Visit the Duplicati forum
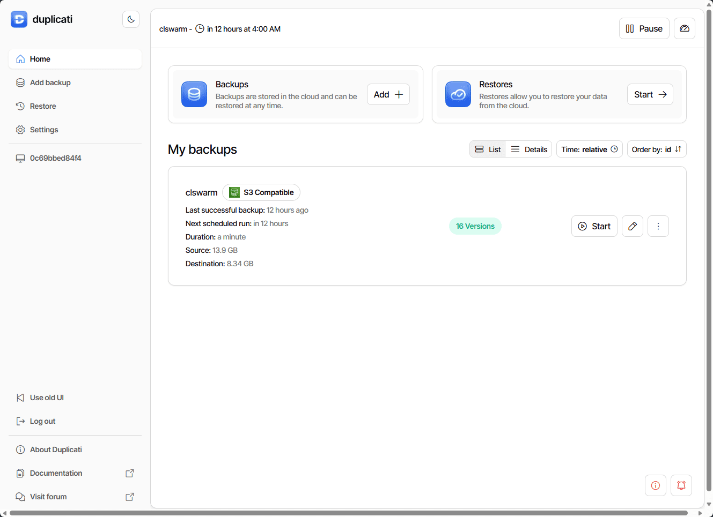The height and width of the screenshot is (517, 713). tap(75, 497)
